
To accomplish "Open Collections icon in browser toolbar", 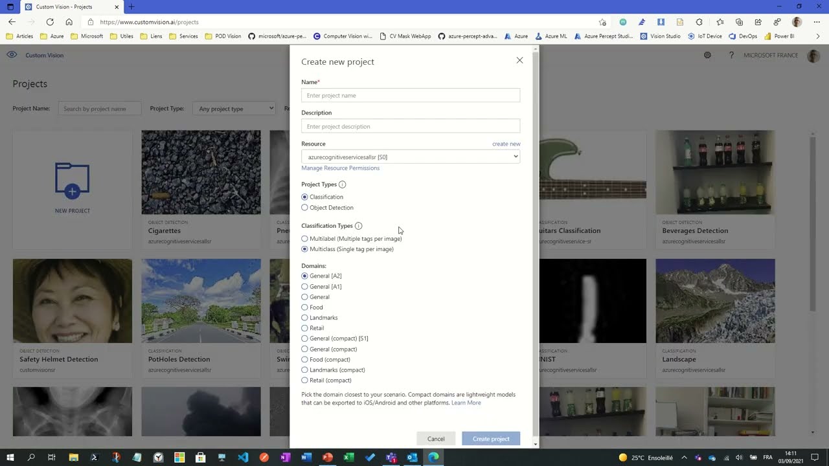I will point(739,22).
